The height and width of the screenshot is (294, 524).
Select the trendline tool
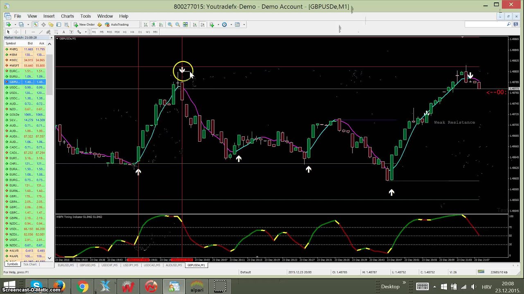(x=41, y=32)
